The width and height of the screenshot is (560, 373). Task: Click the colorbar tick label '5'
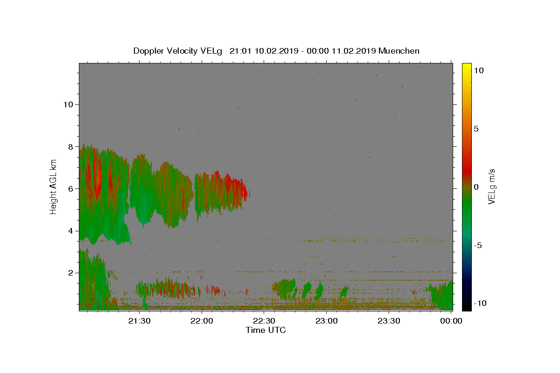476,129
